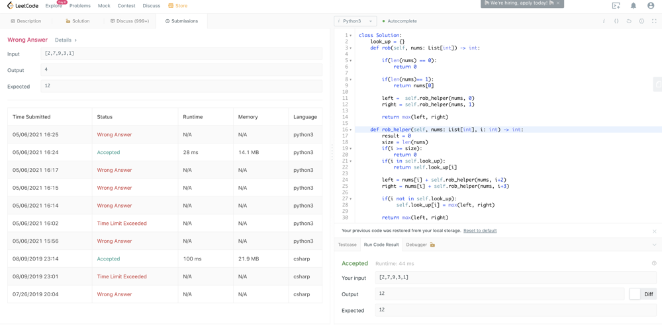This screenshot has height=326, width=662.
Task: Click the Debugger lock icon
Action: 432,245
